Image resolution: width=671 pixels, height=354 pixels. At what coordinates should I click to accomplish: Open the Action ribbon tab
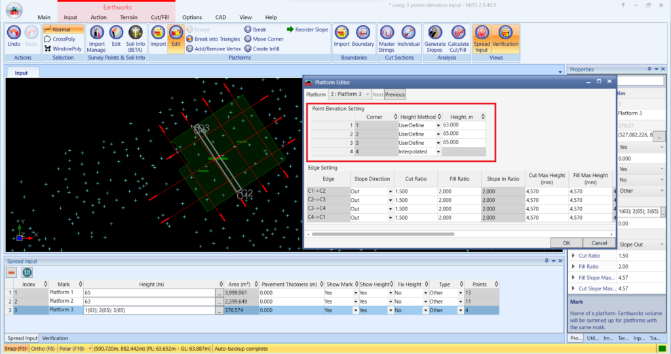tap(98, 18)
